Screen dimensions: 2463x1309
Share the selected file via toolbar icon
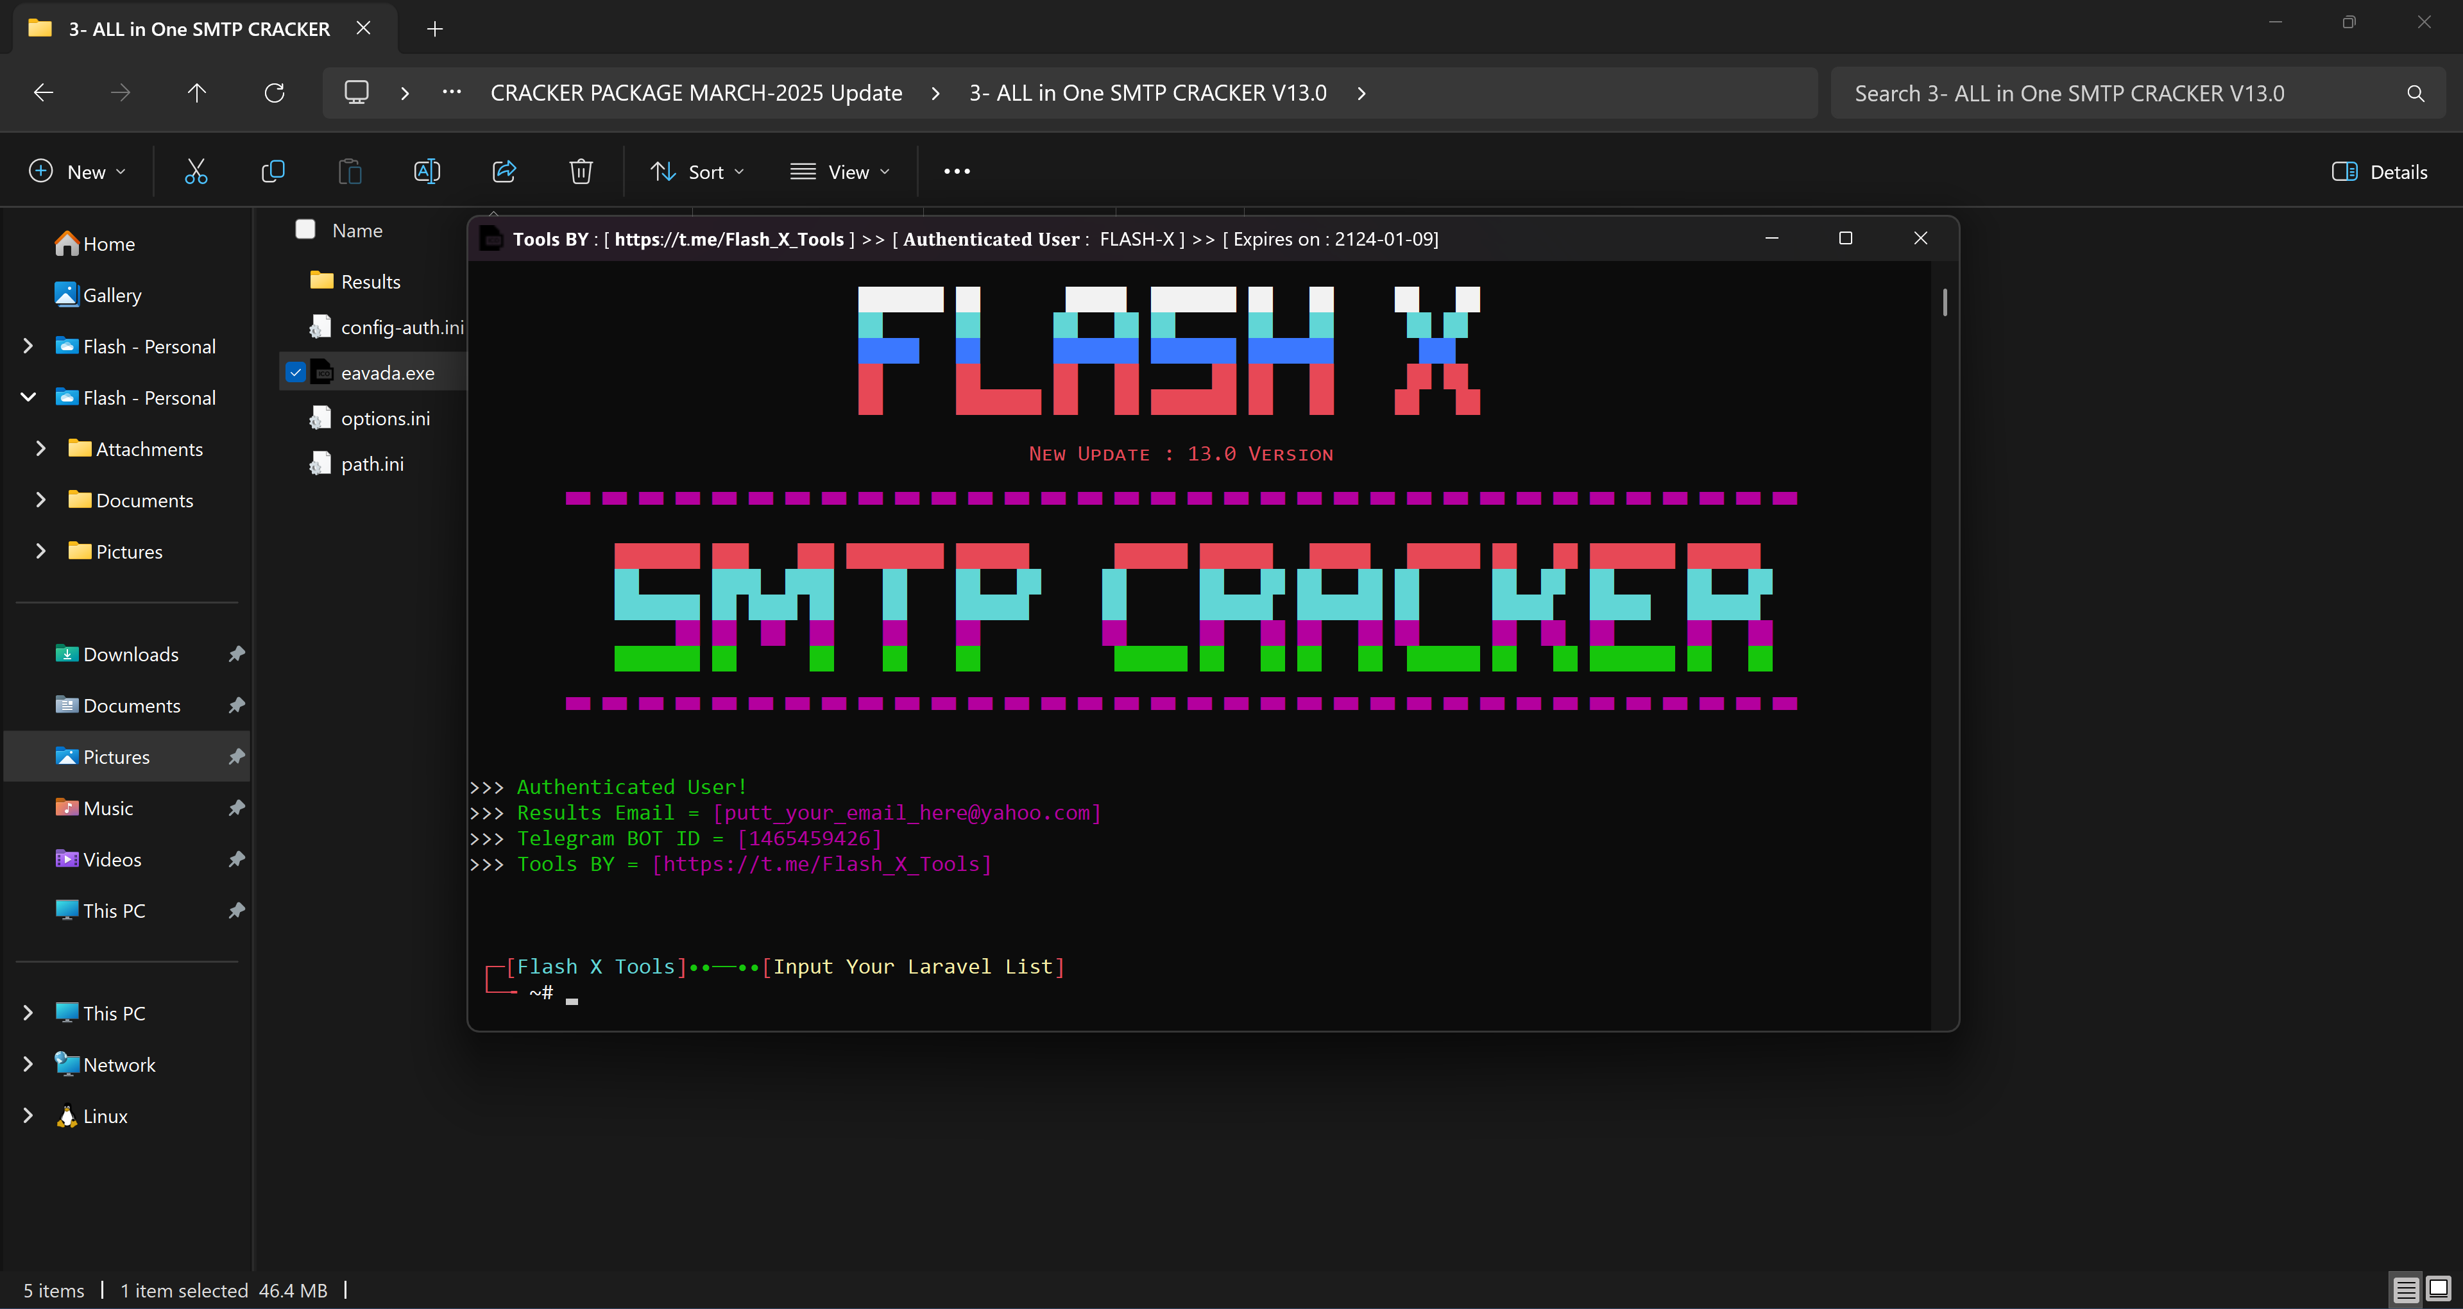(504, 171)
